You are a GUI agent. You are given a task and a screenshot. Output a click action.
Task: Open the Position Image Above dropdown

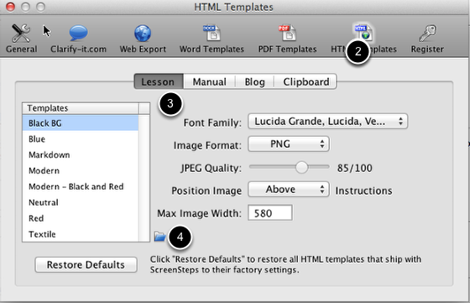tap(289, 190)
